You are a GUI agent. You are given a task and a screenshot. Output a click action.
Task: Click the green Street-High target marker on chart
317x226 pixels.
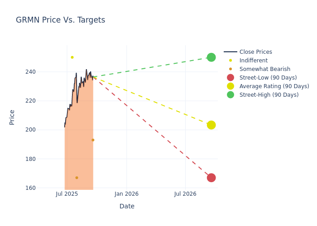[211, 57]
